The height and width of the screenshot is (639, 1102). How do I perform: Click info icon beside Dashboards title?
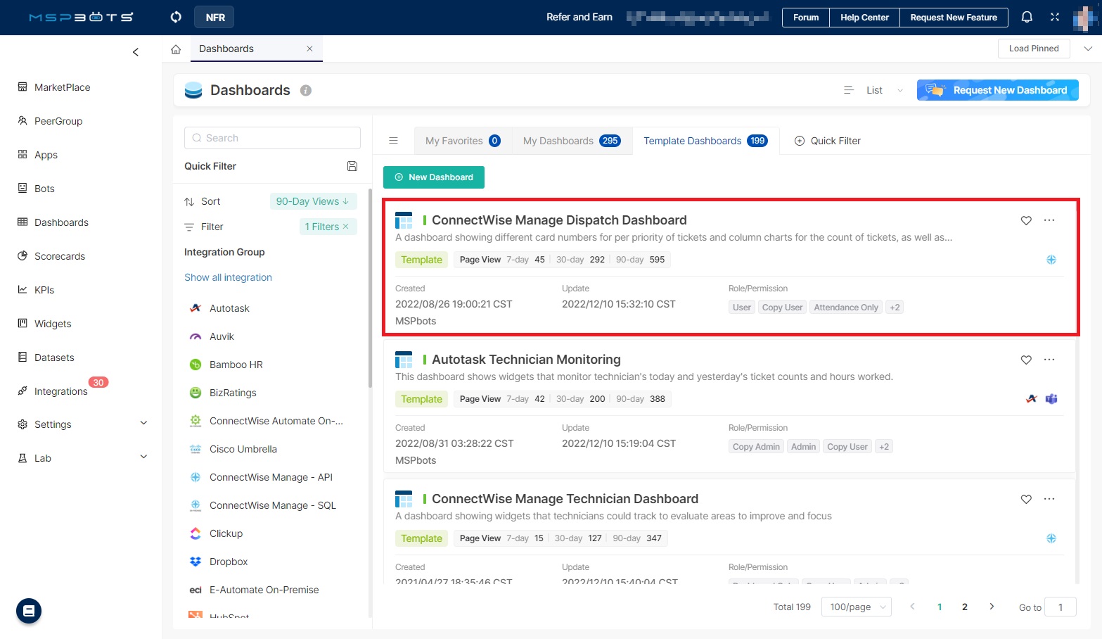click(306, 90)
